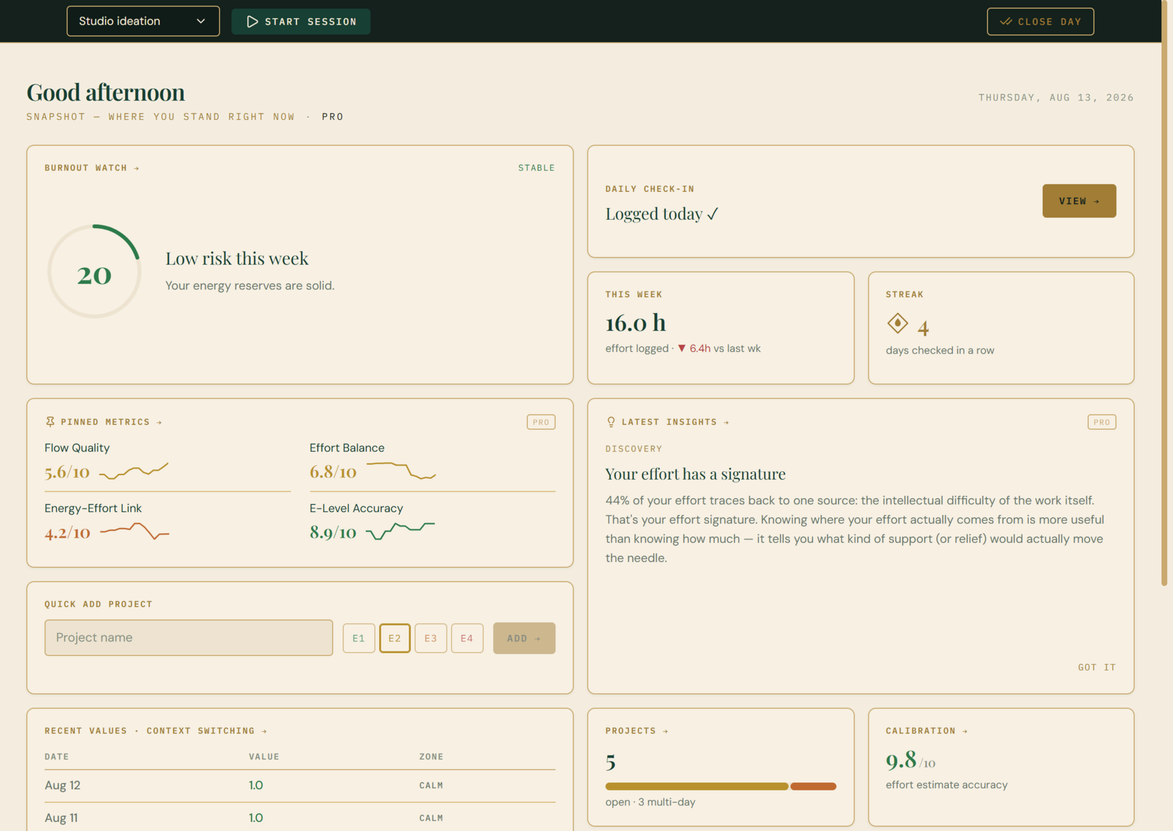Click the streak diamond icon
The height and width of the screenshot is (831, 1173).
click(897, 323)
